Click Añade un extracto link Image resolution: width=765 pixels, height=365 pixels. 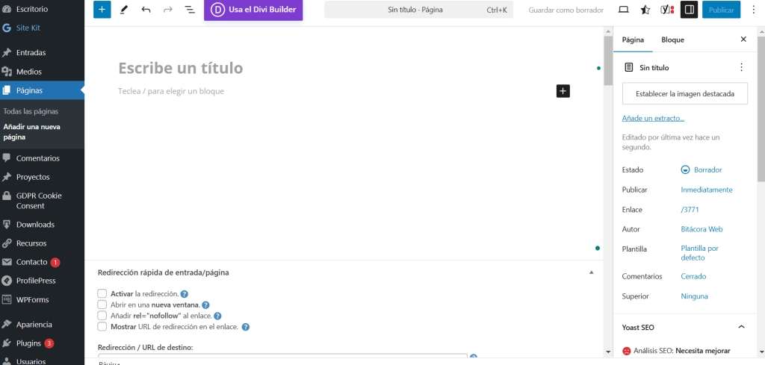tap(653, 119)
